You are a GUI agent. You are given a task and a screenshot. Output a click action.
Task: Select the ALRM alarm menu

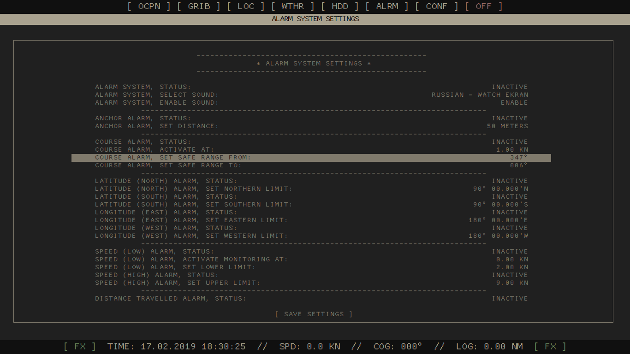[x=387, y=6]
